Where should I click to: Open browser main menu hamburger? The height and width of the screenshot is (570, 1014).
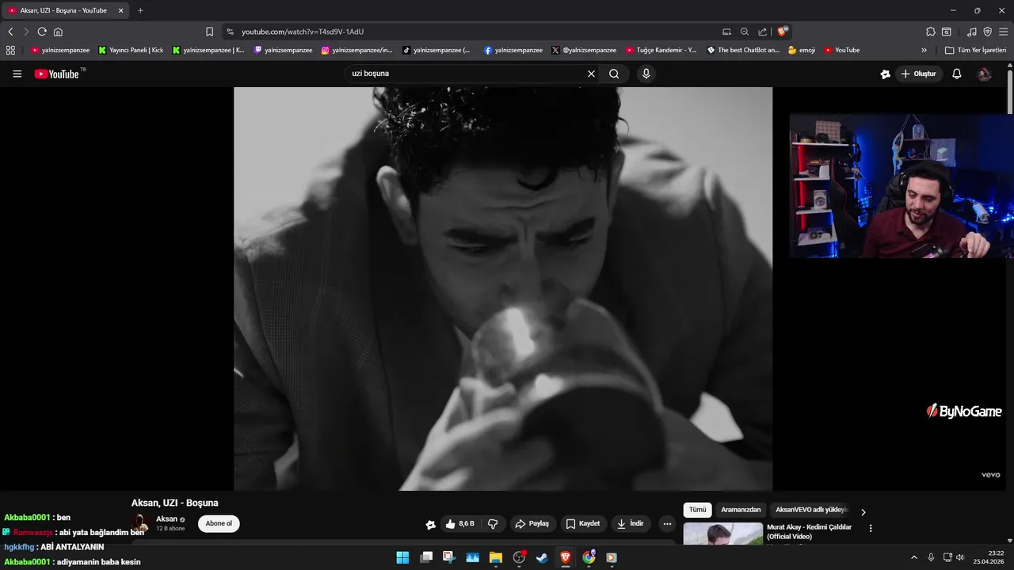point(1002,32)
